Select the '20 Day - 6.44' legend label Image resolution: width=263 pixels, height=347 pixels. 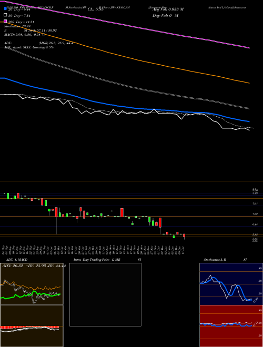[19, 9]
